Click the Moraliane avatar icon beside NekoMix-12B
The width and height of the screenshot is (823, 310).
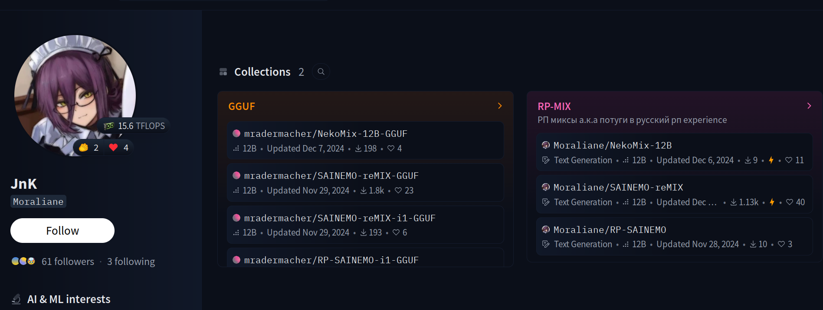(546, 145)
